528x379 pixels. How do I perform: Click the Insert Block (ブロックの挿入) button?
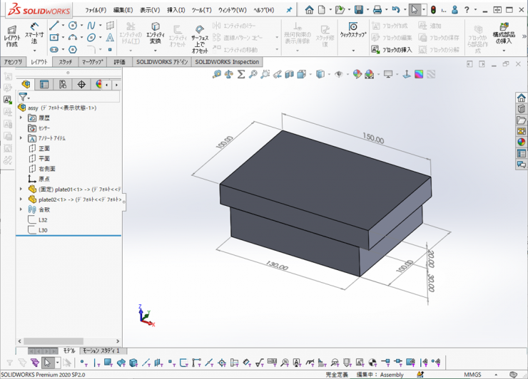392,50
